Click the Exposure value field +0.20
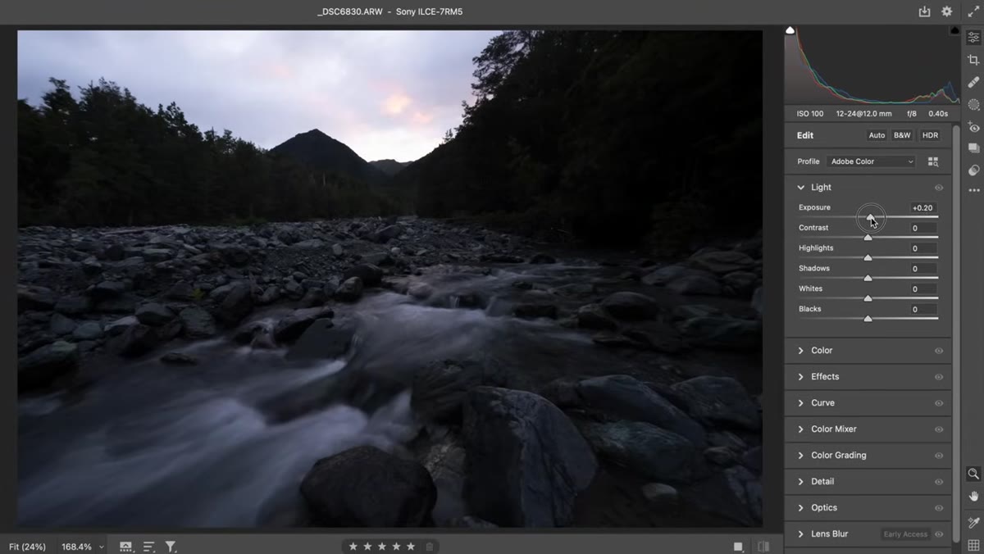 (x=922, y=208)
